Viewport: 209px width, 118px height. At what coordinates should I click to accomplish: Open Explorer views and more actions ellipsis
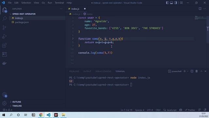click(x=61, y=9)
